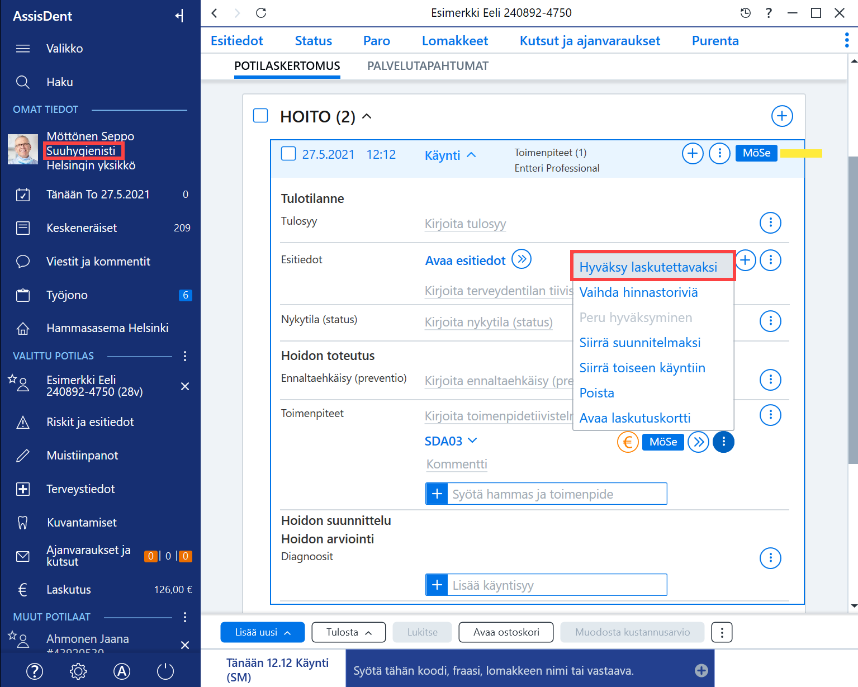
Task: Click the Avaa esitiedot link
Action: point(465,260)
